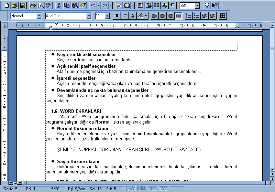Viewport: 275px width, 192px height.
Task: Show the Drawing toolbar shapes icon
Action: (x=165, y=6)
